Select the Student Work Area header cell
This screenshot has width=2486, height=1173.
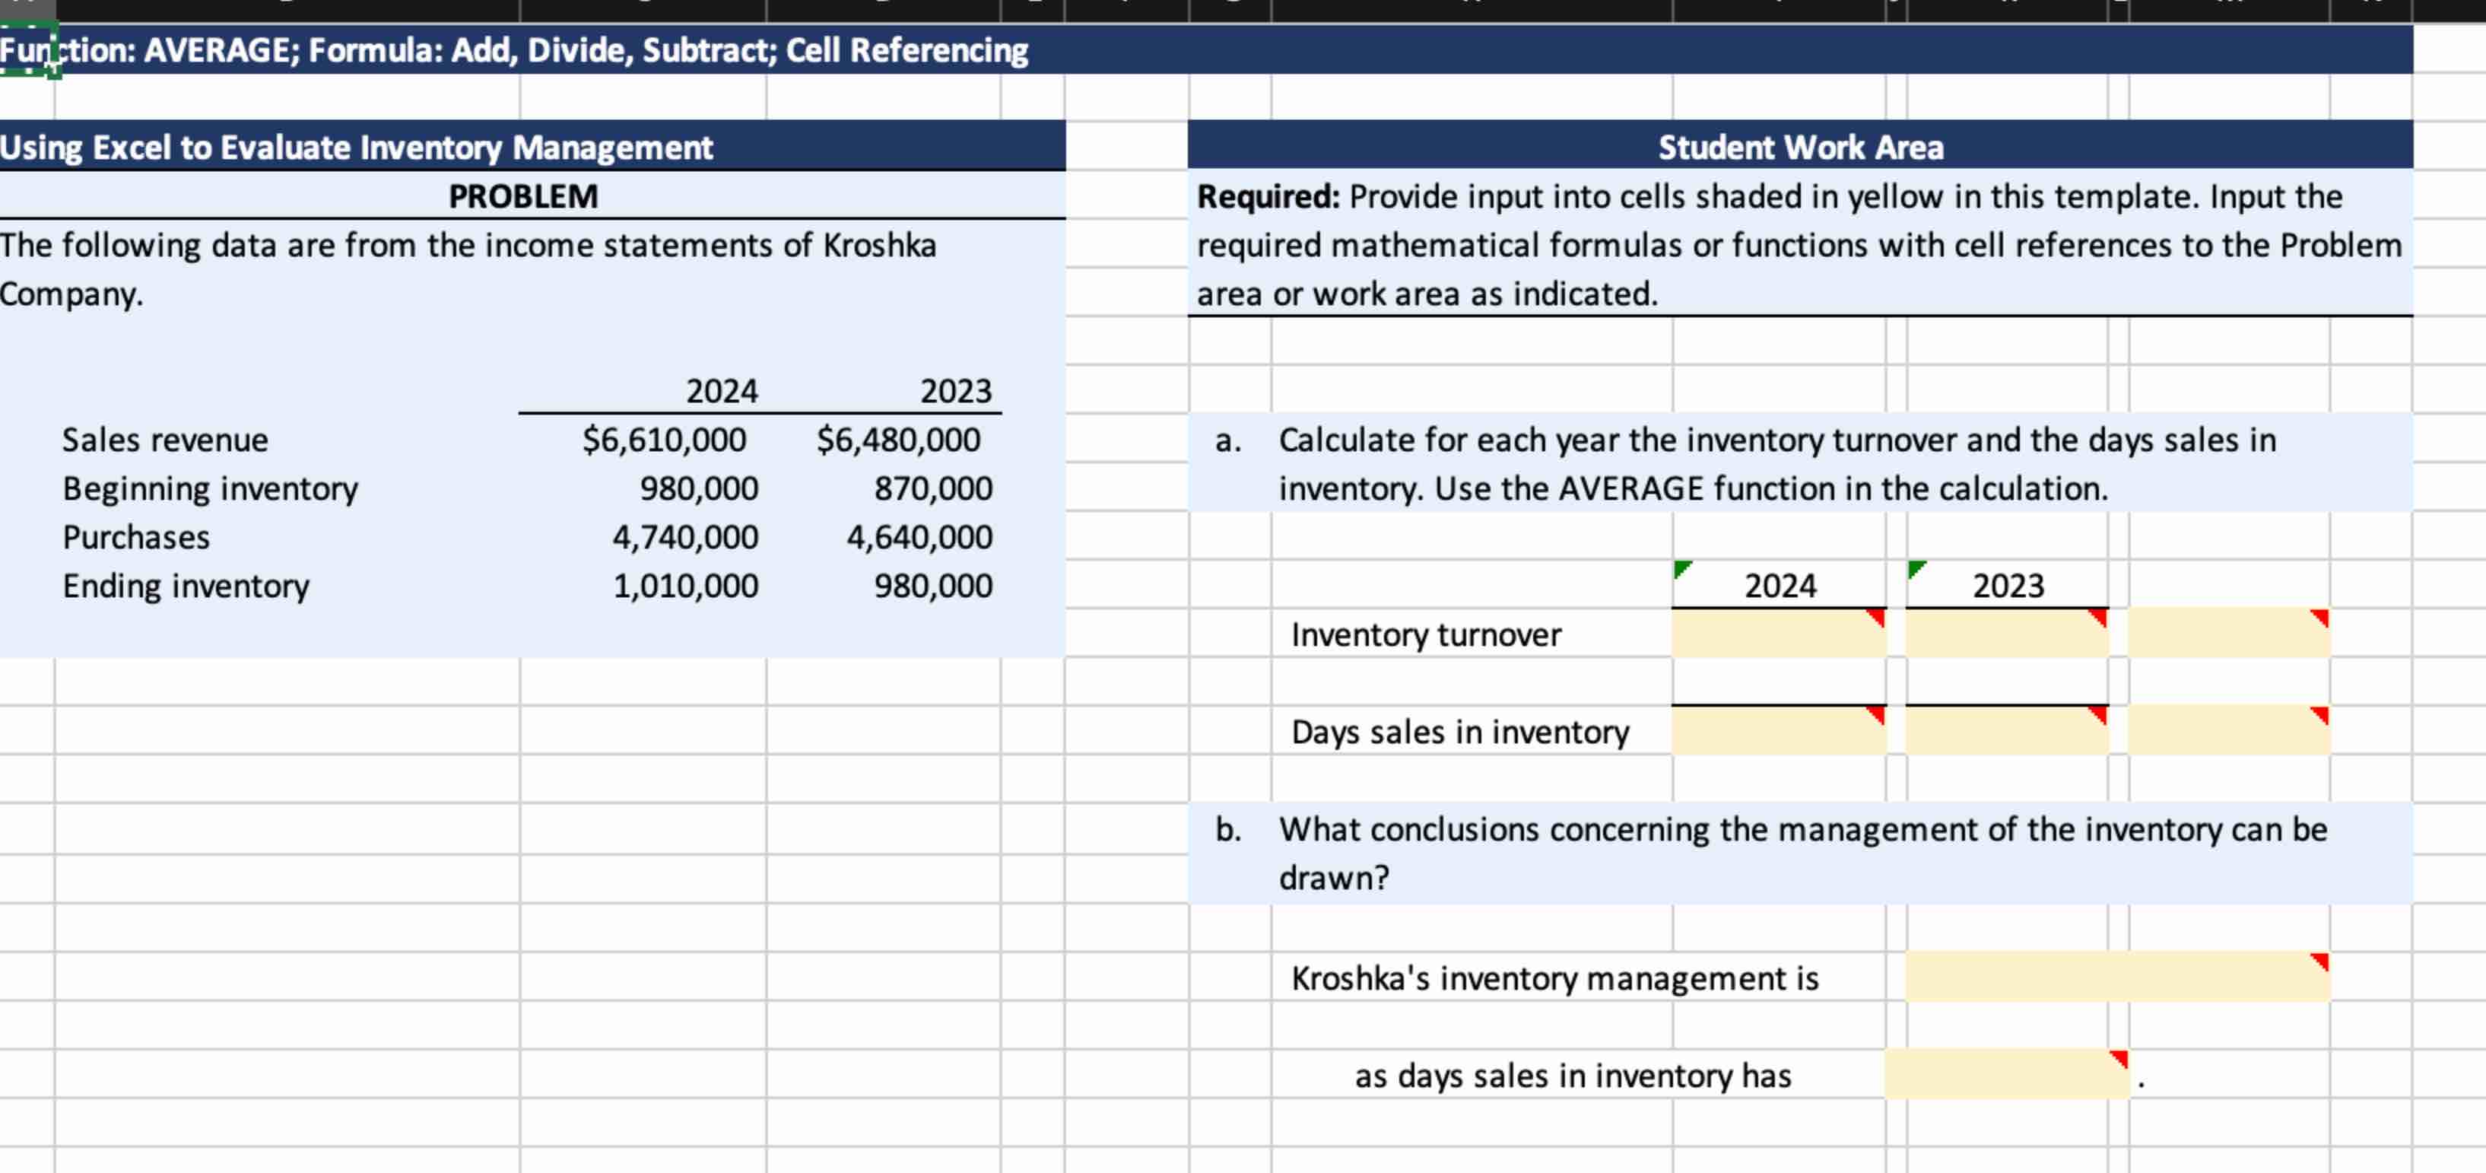1801,148
